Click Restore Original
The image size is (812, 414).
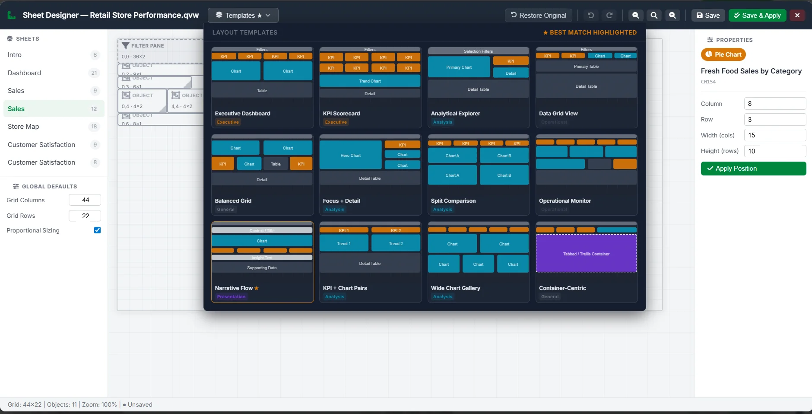coord(538,15)
